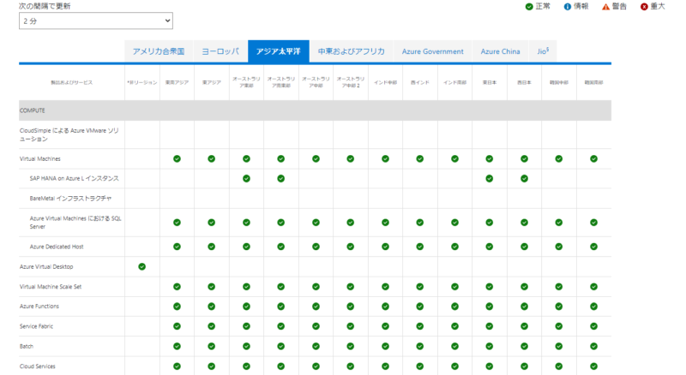Click the 西日本 column header

coord(524,82)
